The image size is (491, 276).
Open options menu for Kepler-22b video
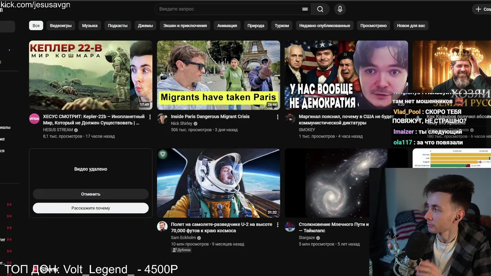click(x=150, y=117)
